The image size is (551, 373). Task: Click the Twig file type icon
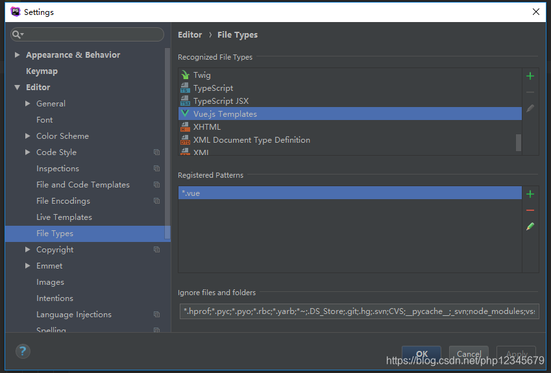(x=185, y=75)
